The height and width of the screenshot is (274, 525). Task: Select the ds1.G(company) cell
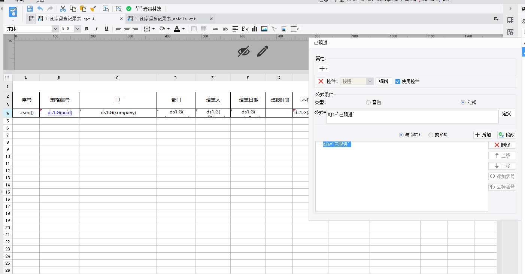tap(118, 113)
